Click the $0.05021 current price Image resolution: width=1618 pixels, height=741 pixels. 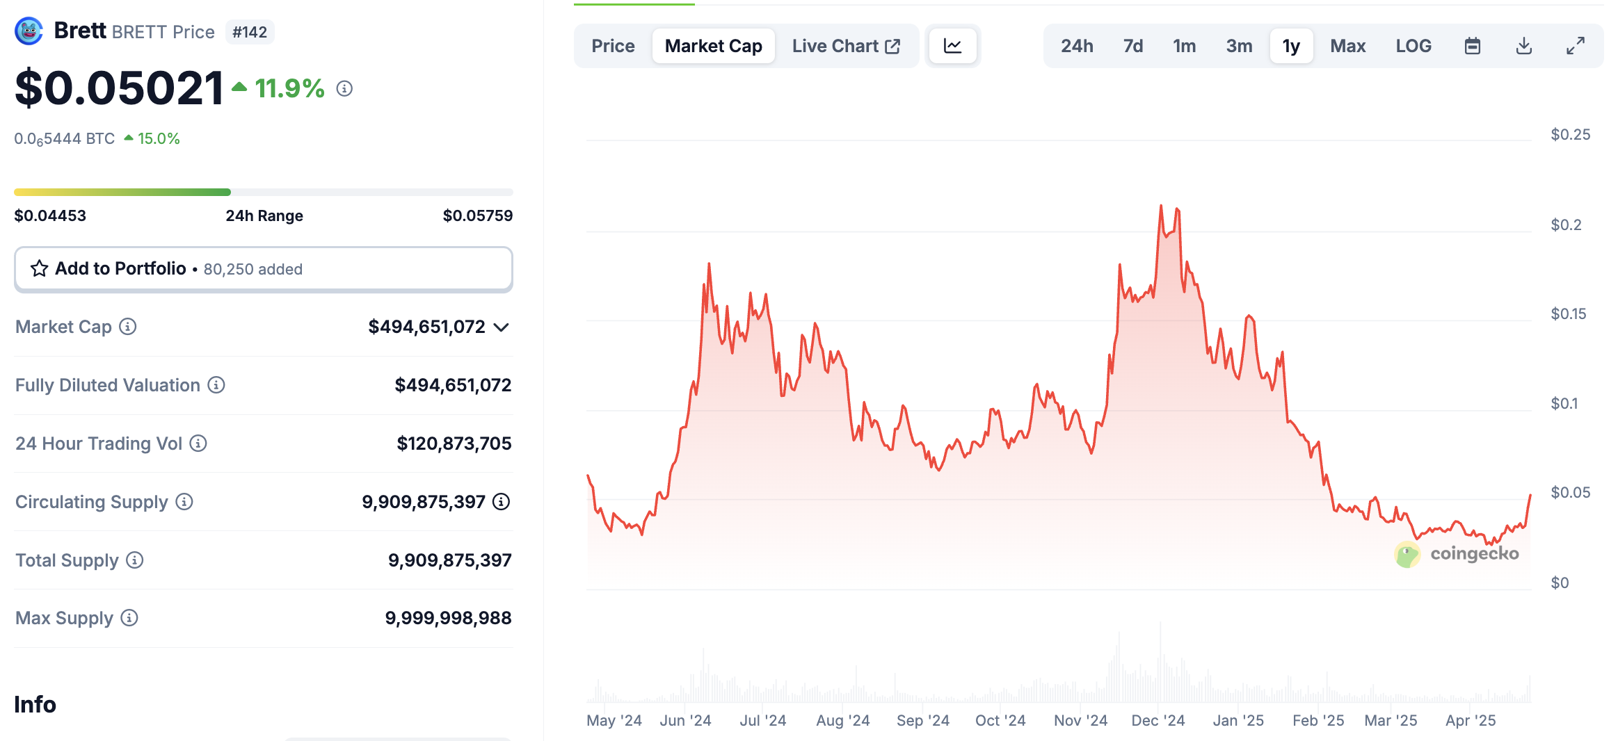coord(119,89)
